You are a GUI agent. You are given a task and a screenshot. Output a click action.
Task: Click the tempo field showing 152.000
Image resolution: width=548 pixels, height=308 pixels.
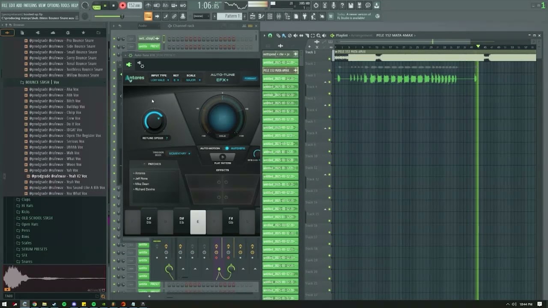(x=134, y=6)
